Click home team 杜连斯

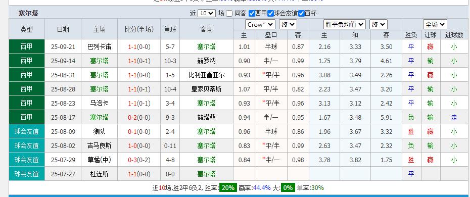(99, 174)
